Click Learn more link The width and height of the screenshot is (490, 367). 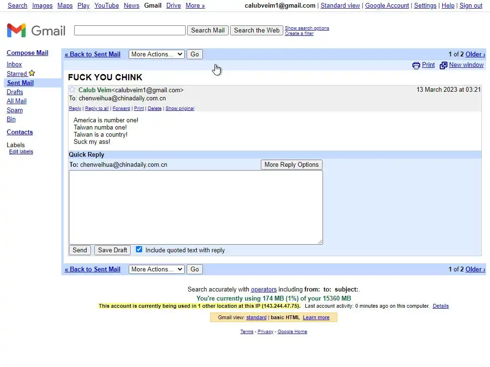(316, 317)
